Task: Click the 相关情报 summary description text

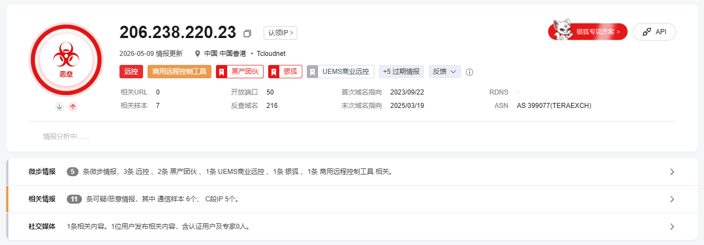Action: pyautogui.click(x=163, y=199)
